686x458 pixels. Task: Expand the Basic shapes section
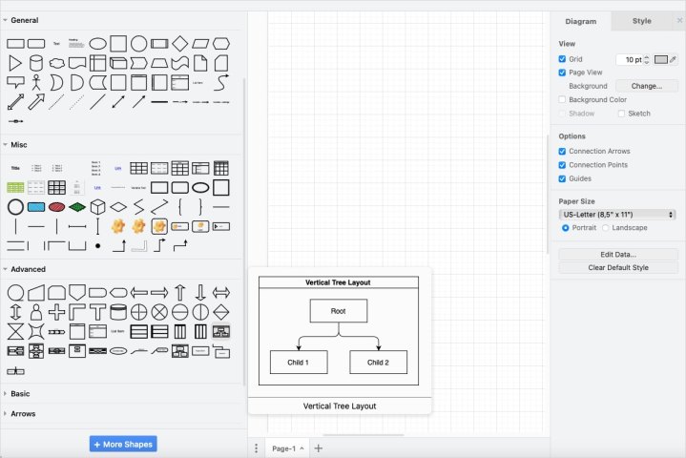pyautogui.click(x=19, y=393)
